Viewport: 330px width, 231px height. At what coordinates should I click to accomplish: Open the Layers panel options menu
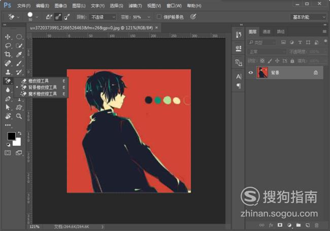(x=324, y=32)
